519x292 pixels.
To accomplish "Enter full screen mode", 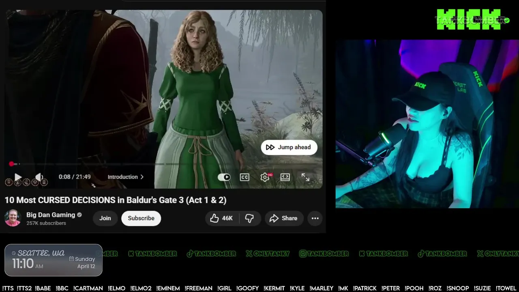I will 305,177.
